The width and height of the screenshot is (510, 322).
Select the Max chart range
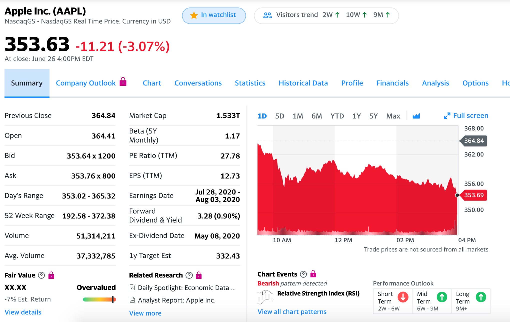point(393,116)
